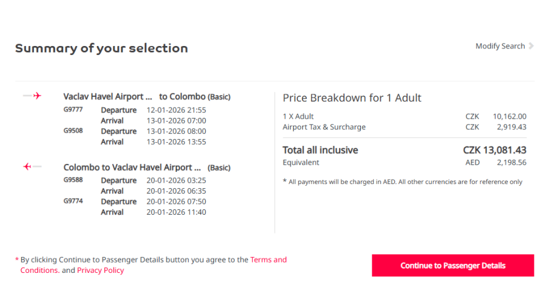Click the Summary of your selection heading

coord(101,48)
